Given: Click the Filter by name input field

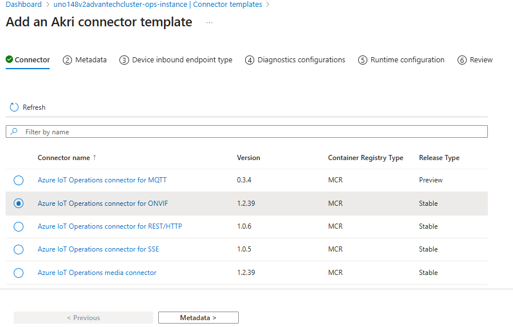Looking at the screenshot, I should 251,132.
